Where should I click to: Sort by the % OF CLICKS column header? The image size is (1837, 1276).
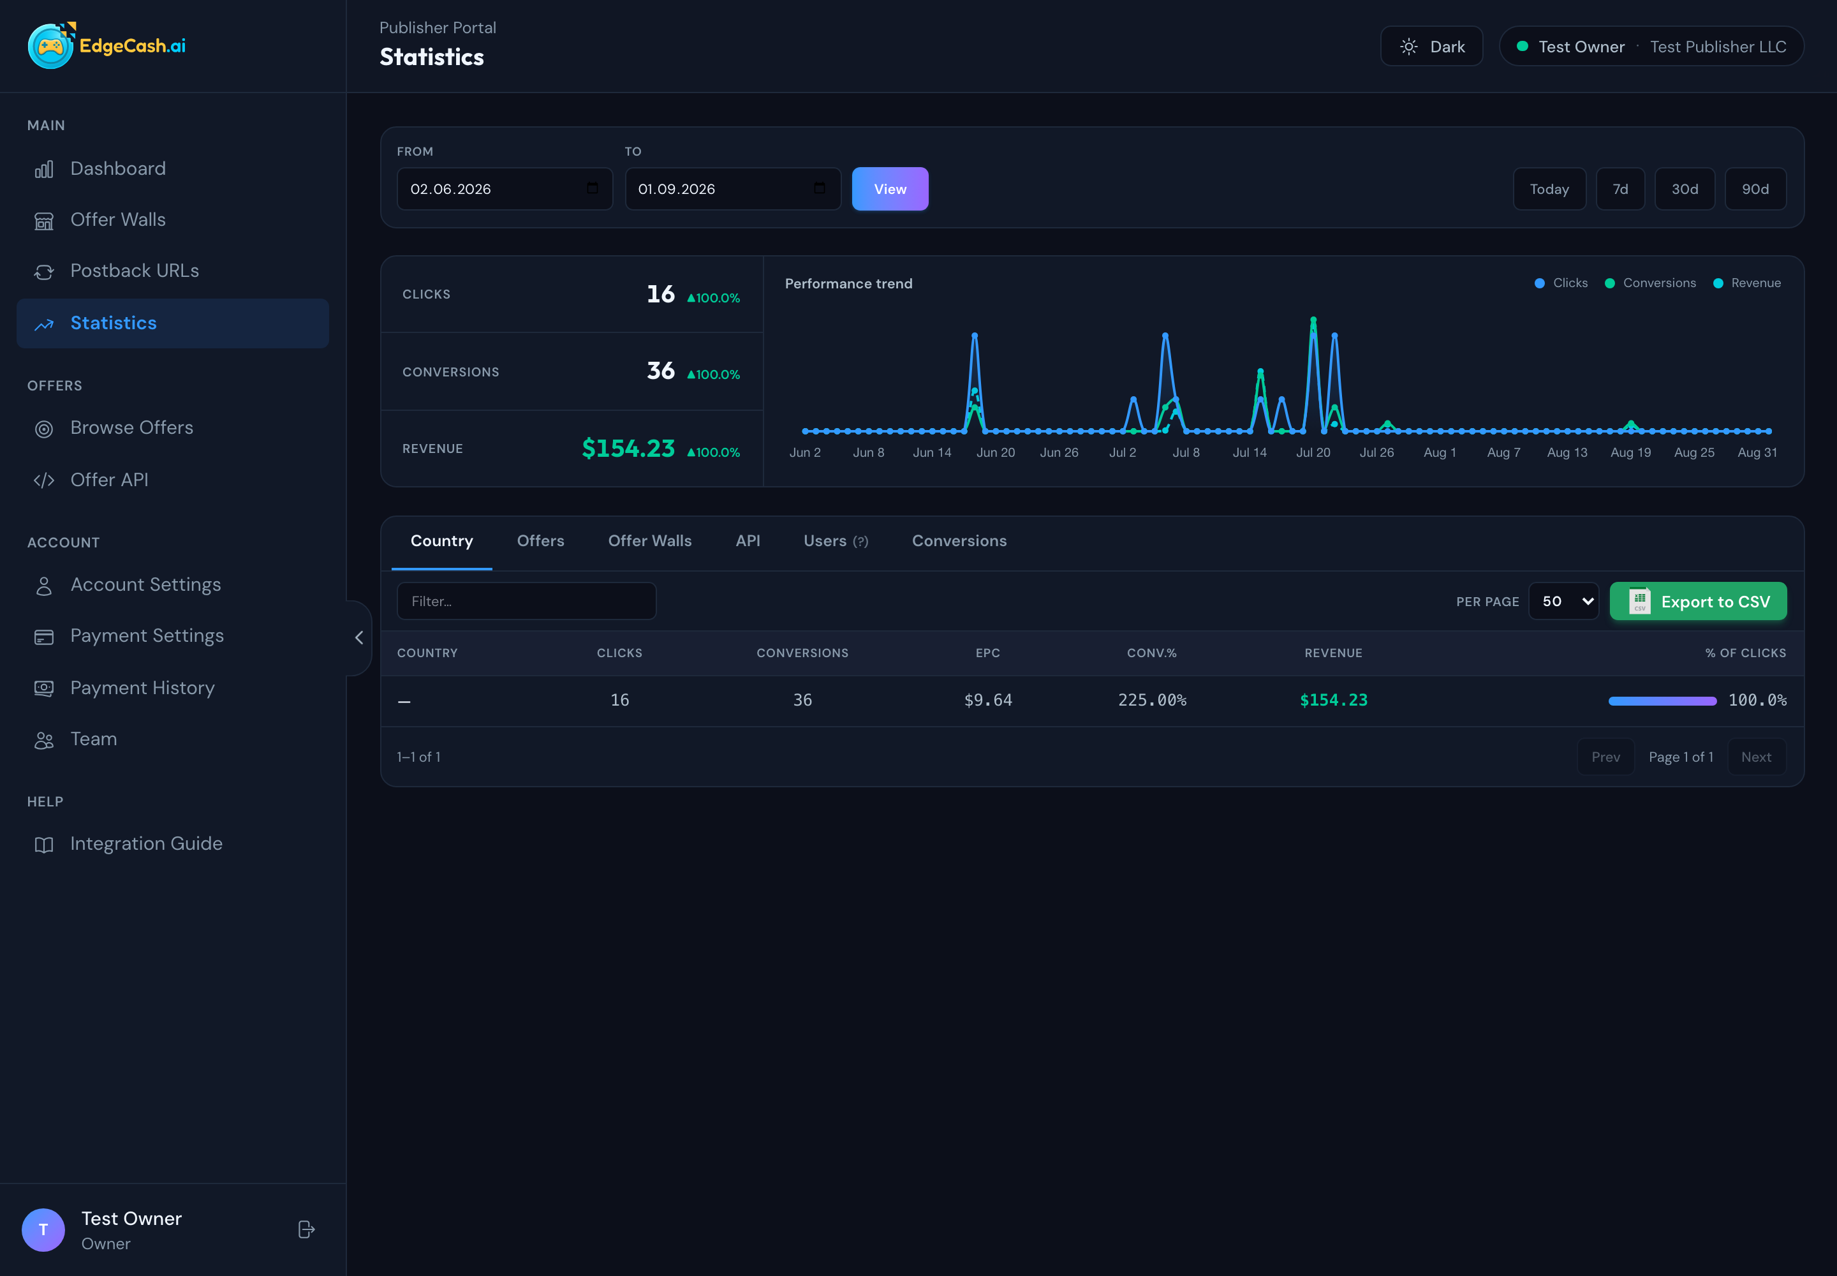pyautogui.click(x=1746, y=653)
